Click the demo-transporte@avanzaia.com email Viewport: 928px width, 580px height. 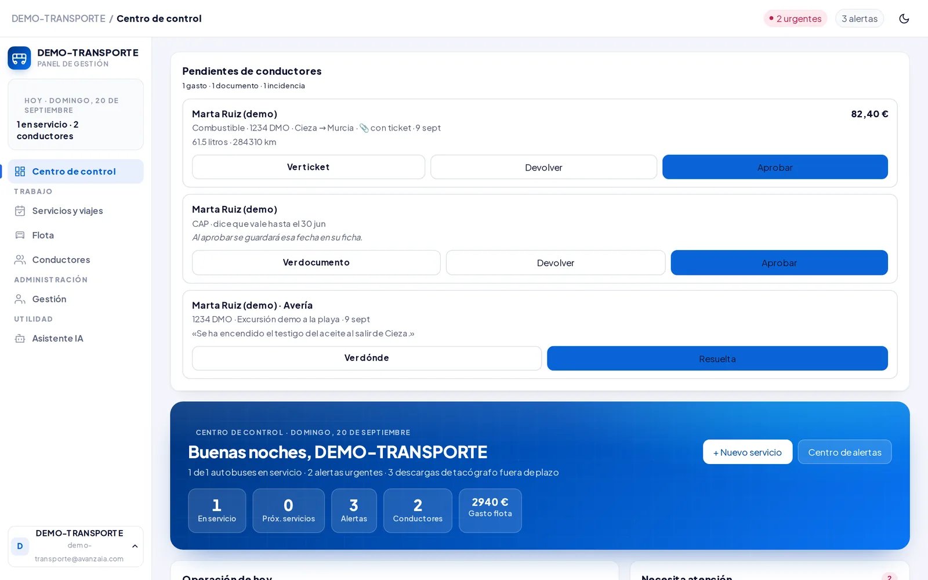click(x=79, y=552)
